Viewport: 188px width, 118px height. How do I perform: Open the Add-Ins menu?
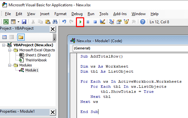pyautogui.click(x=120, y=14)
